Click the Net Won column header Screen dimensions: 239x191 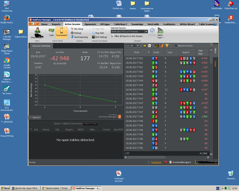pos(201,52)
